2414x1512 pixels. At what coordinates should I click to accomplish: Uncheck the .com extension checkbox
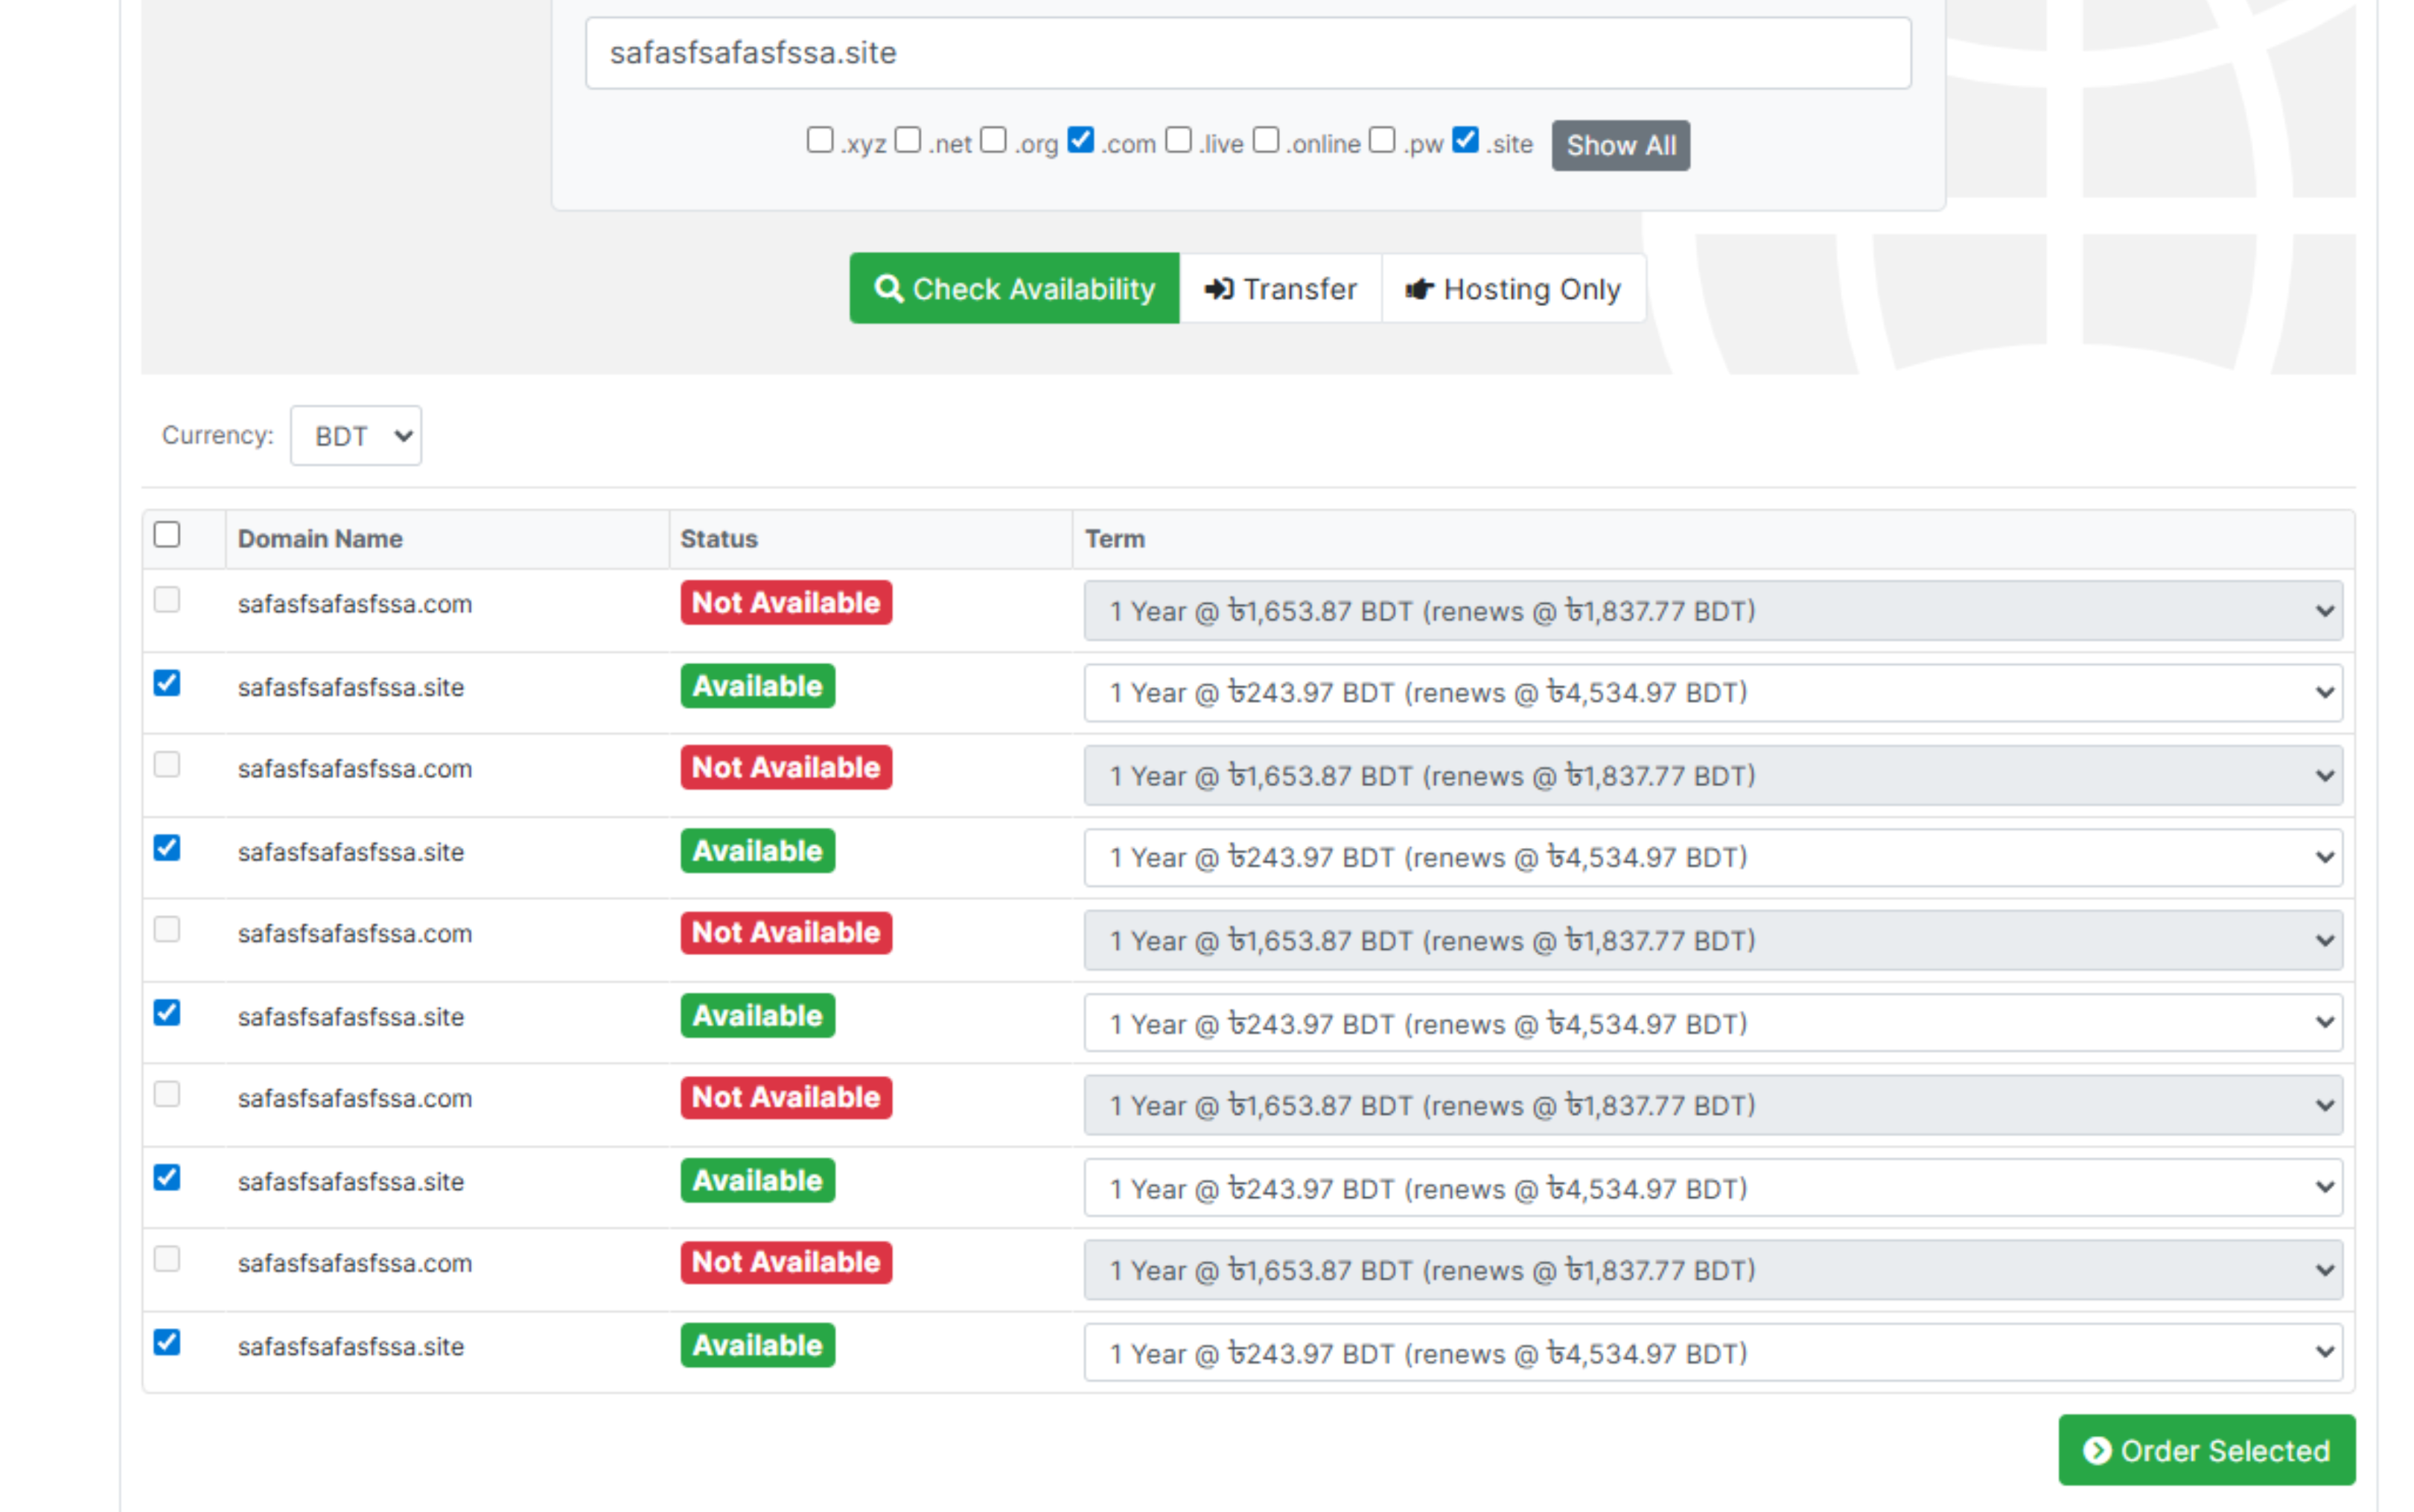pyautogui.click(x=1080, y=140)
